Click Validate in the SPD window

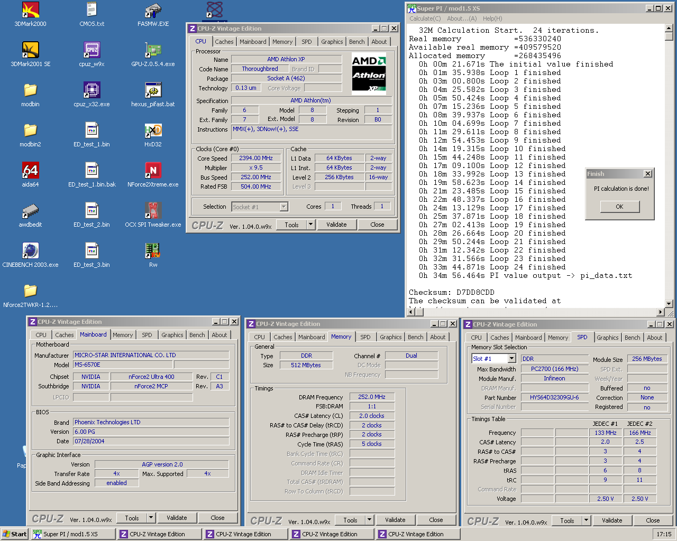point(612,520)
